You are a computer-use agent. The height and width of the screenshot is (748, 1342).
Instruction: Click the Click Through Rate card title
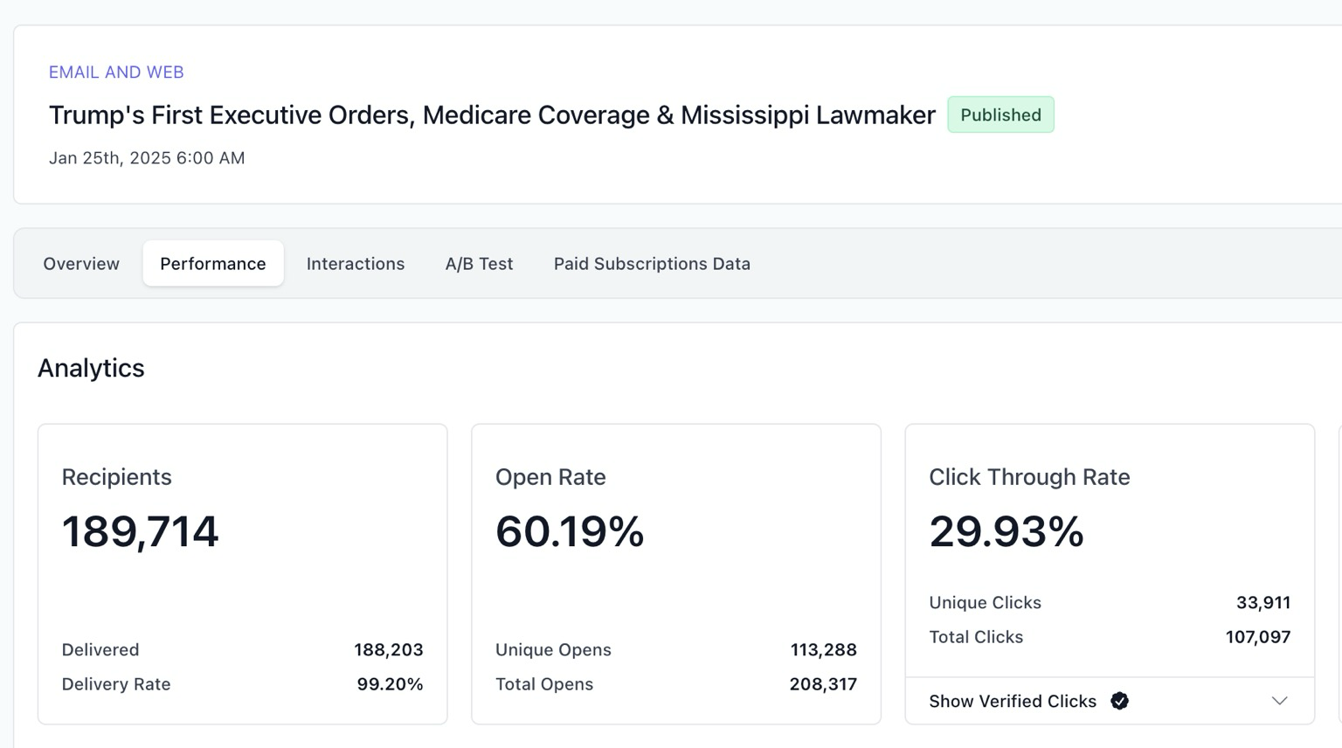coord(1029,477)
